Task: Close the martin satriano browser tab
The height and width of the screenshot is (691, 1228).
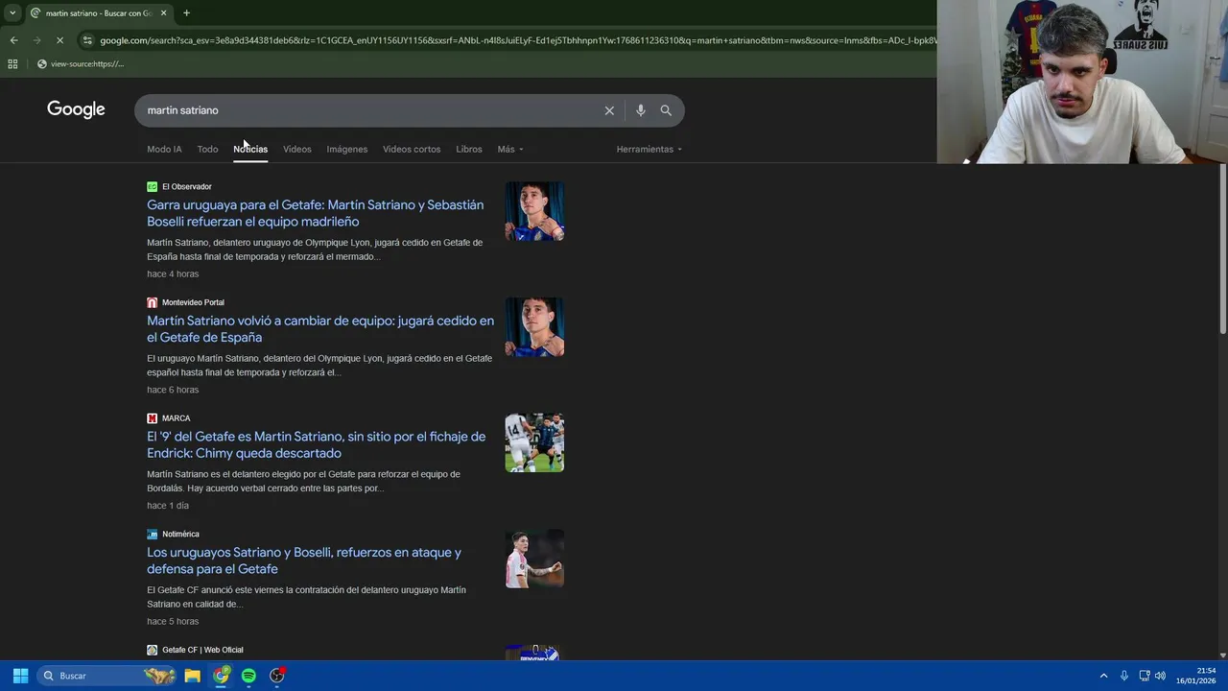Action: [163, 13]
